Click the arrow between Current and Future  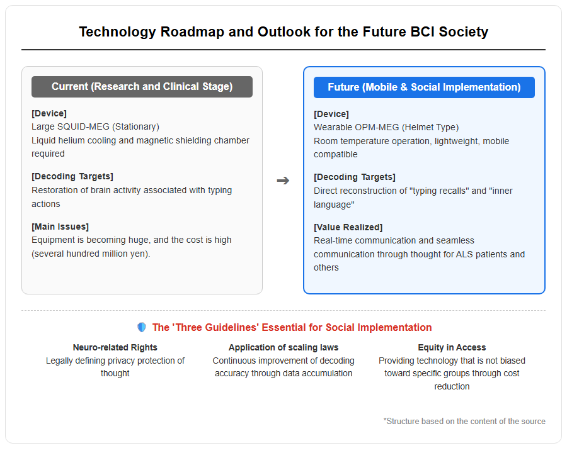[283, 181]
